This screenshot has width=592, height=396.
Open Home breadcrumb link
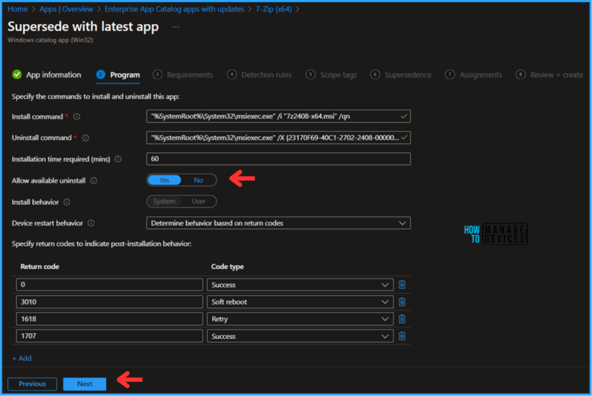point(18,9)
